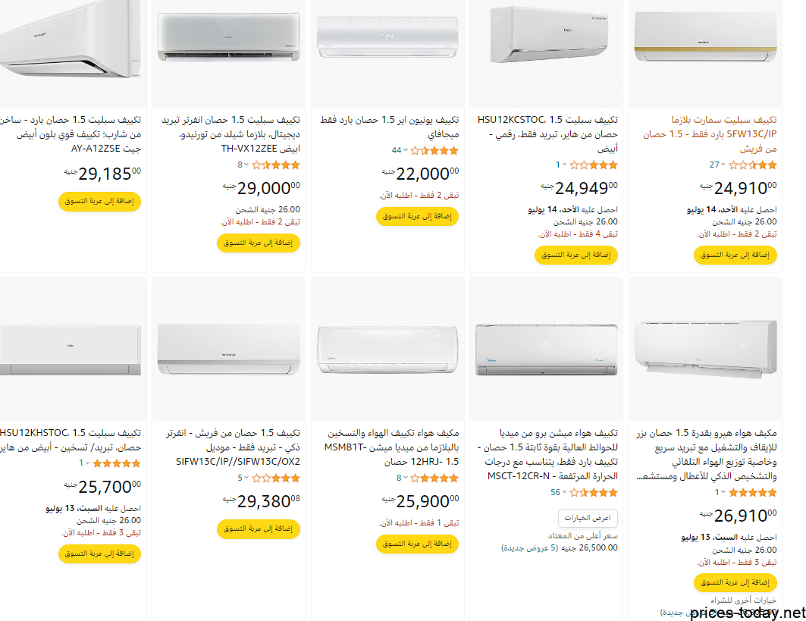Click star rating of Midea MSCT-12CR-N
806x621 pixels.
(x=594, y=493)
